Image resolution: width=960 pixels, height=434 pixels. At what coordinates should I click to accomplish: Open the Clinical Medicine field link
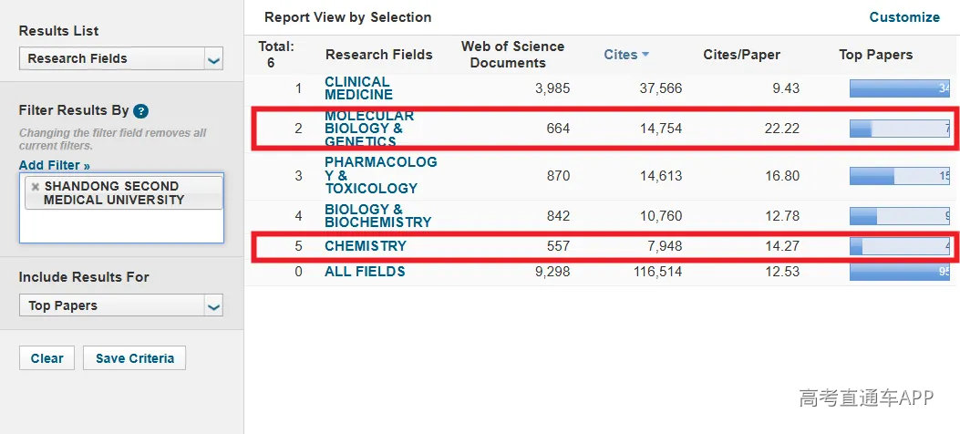point(358,88)
